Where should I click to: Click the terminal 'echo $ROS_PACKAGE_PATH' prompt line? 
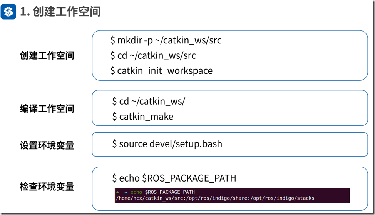point(156,192)
